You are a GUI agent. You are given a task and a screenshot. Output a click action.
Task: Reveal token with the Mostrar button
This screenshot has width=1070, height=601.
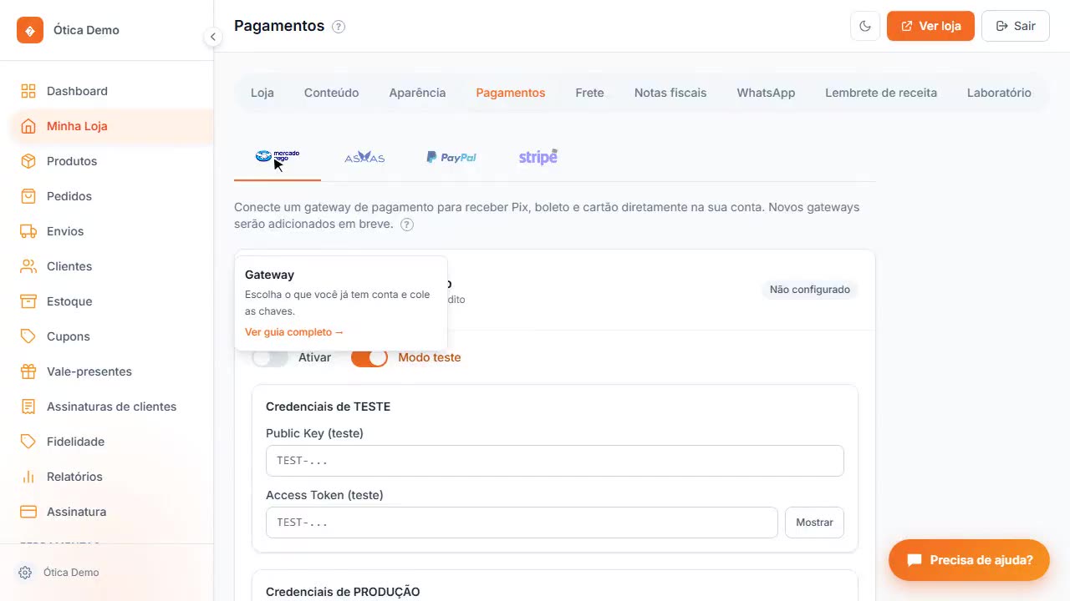814,523
